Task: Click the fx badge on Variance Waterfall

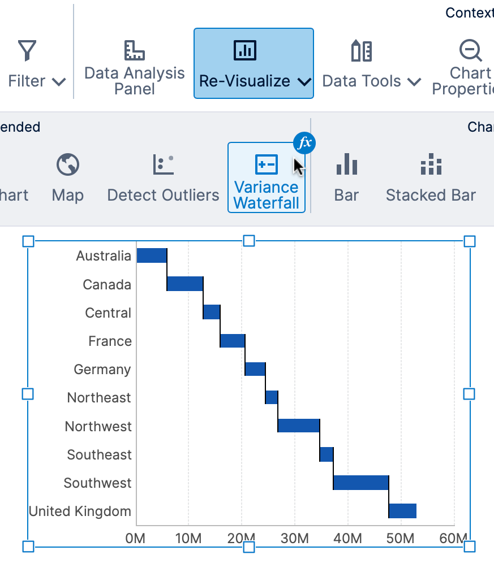Action: tap(304, 143)
